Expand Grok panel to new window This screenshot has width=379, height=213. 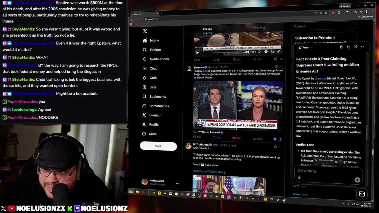pos(349,47)
